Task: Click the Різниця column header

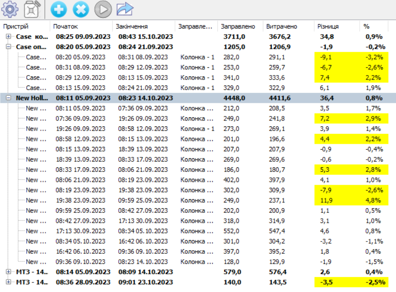Action: tap(328, 26)
